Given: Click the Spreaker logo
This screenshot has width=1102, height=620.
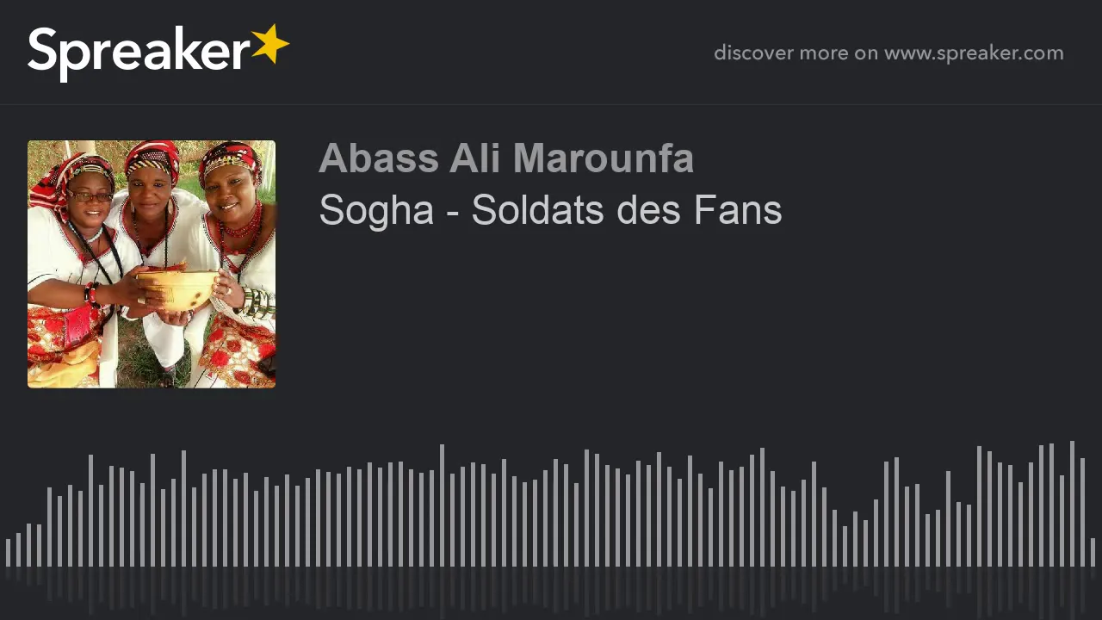Looking at the screenshot, I should pos(158,52).
